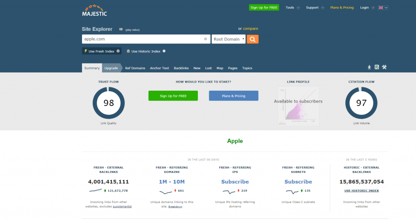Click the Trust Flow 98 gauge
416x220 pixels.
coord(108,103)
